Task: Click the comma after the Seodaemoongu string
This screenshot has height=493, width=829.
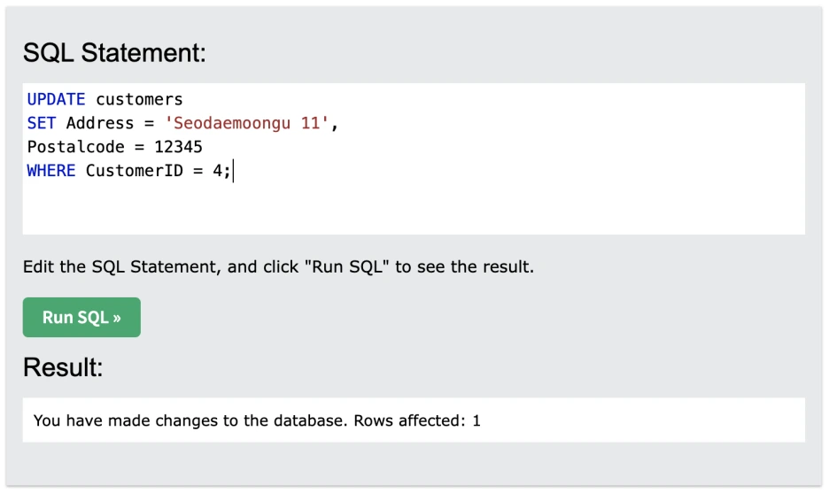Action: click(x=335, y=123)
